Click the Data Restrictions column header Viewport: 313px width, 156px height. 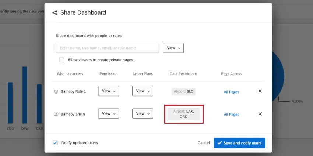click(x=183, y=74)
